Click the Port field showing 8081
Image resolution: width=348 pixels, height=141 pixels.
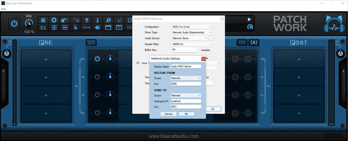point(186,107)
